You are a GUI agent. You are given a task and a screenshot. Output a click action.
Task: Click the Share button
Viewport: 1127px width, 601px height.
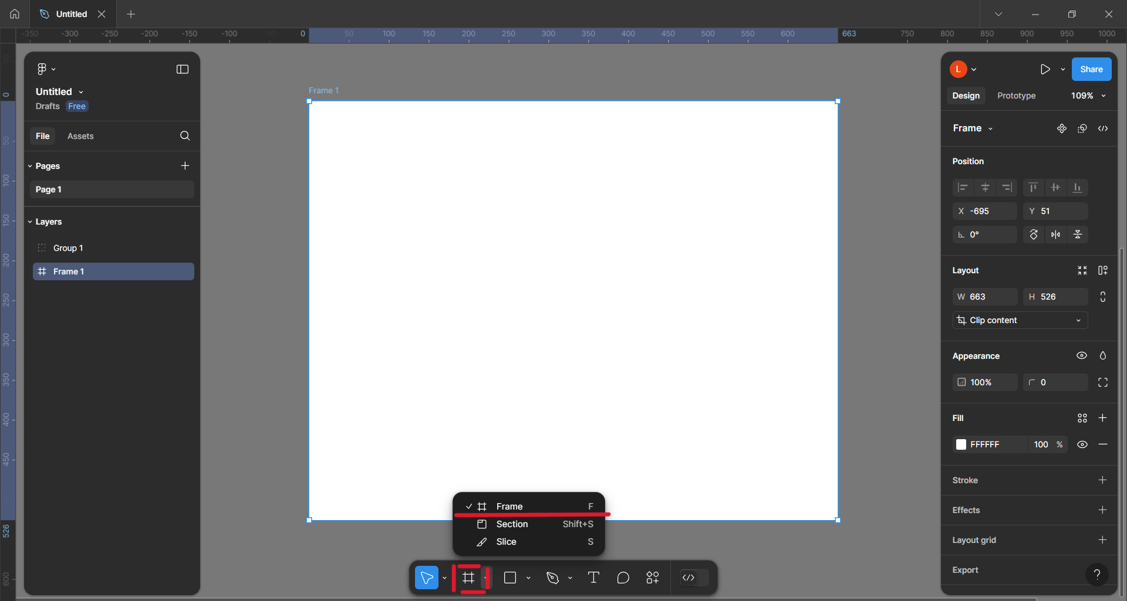[x=1091, y=69]
